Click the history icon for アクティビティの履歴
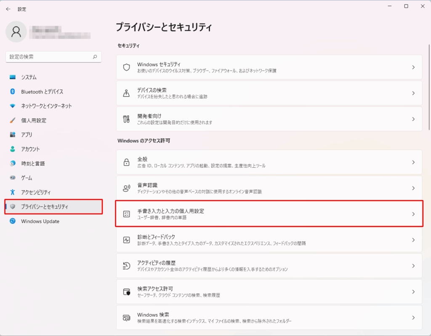The height and width of the screenshot is (336, 431). pos(126,266)
